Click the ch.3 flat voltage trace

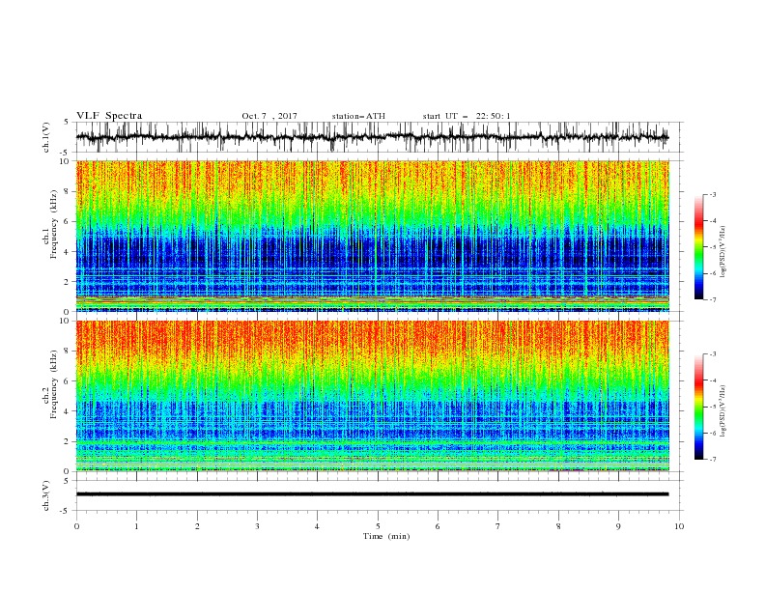pyautogui.click(x=373, y=494)
